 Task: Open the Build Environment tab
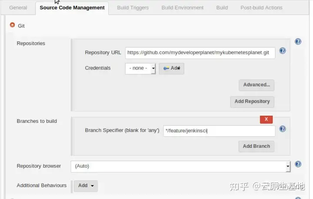[x=183, y=8]
